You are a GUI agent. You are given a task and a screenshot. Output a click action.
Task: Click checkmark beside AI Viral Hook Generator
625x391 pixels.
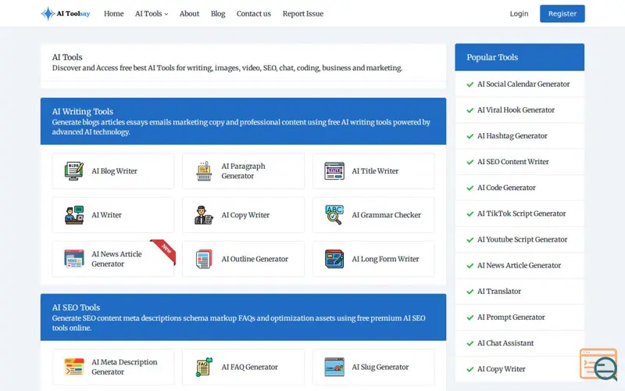click(x=470, y=110)
